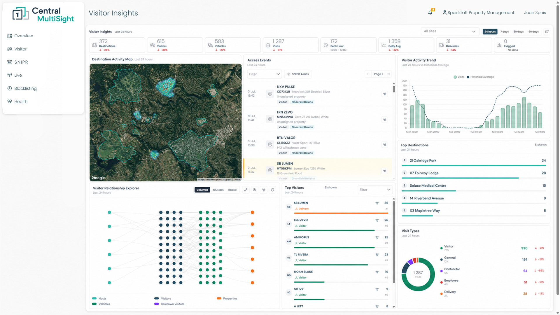Open the notifications bell
560x315 pixels.
click(x=430, y=13)
